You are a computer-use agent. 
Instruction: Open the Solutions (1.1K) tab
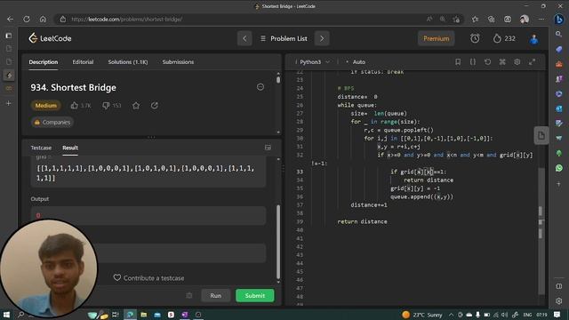(128, 62)
